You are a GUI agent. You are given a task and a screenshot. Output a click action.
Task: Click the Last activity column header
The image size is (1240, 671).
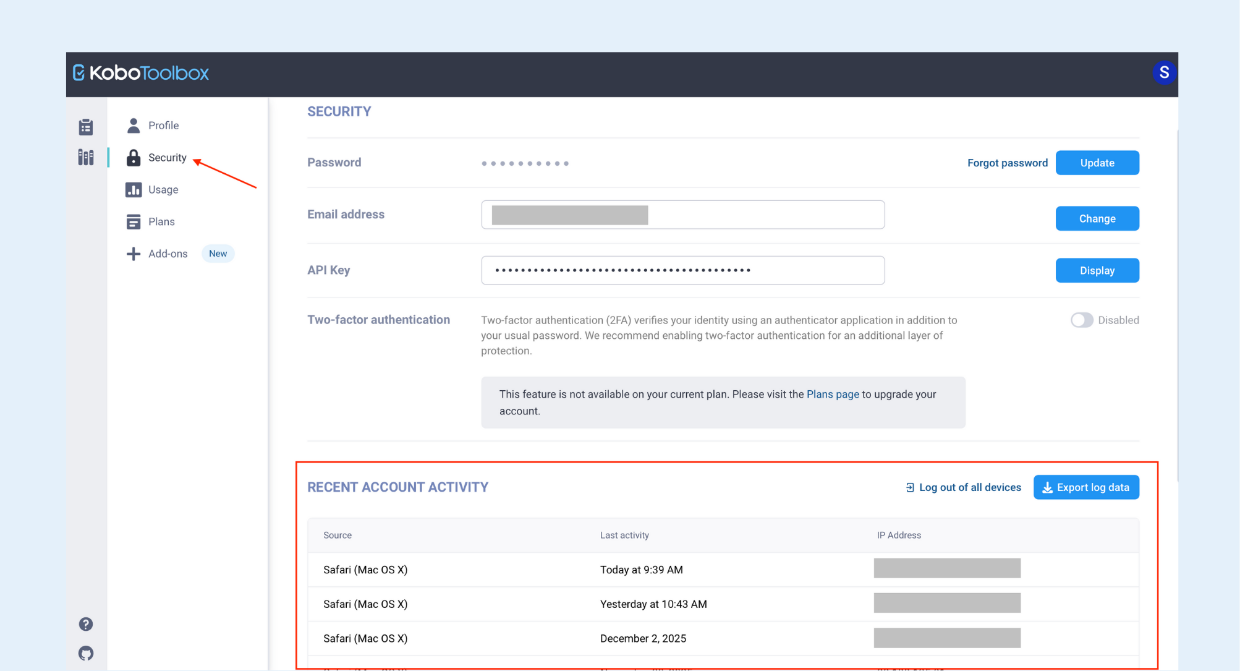[624, 535]
